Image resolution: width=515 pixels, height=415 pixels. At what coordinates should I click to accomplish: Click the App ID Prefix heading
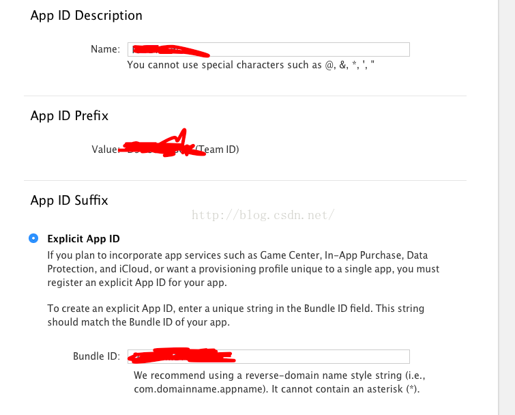tap(69, 116)
